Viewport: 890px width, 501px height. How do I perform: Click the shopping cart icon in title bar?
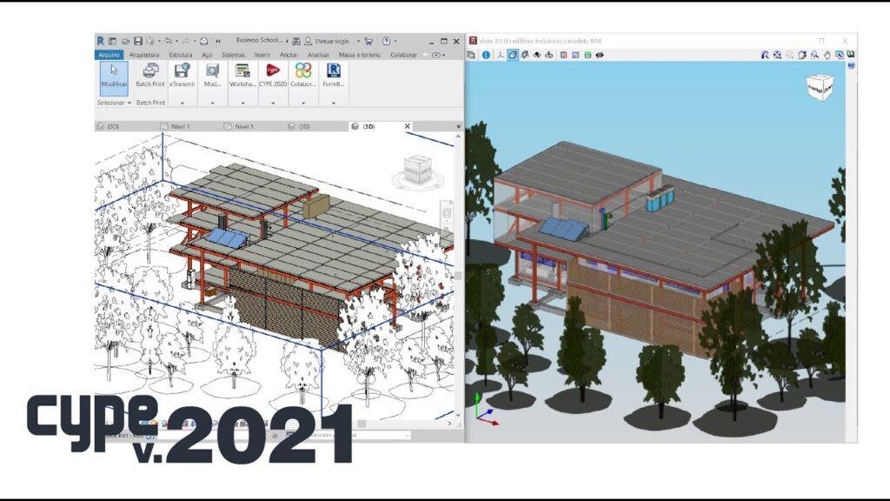[369, 41]
